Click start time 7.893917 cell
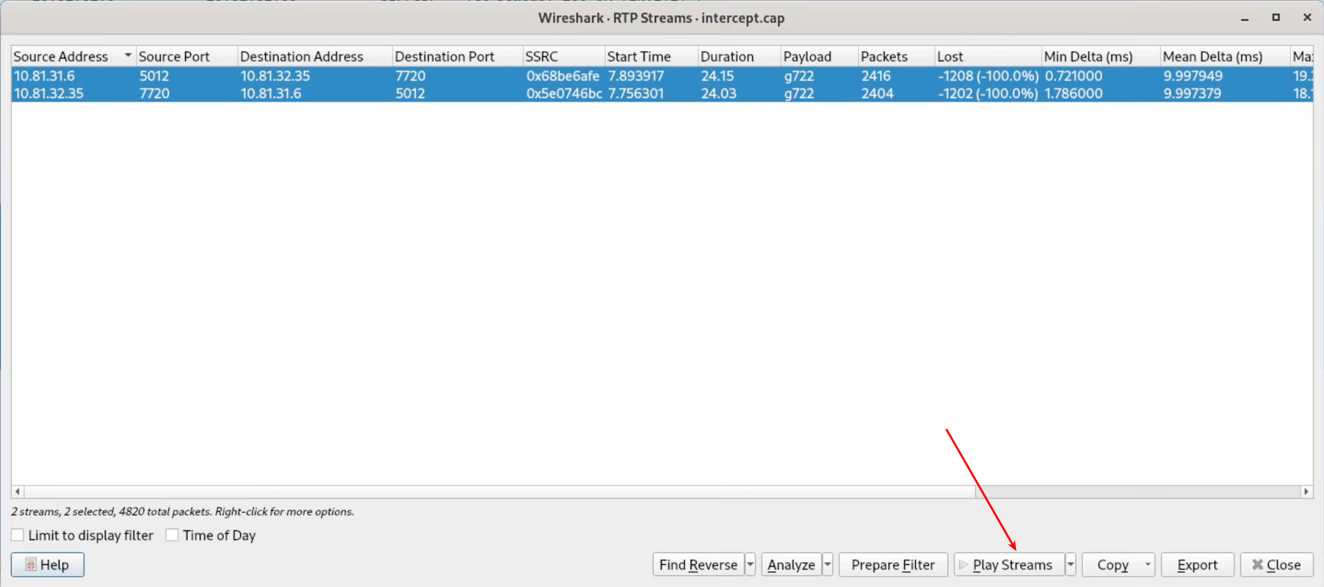Image resolution: width=1324 pixels, height=587 pixels. [x=636, y=76]
